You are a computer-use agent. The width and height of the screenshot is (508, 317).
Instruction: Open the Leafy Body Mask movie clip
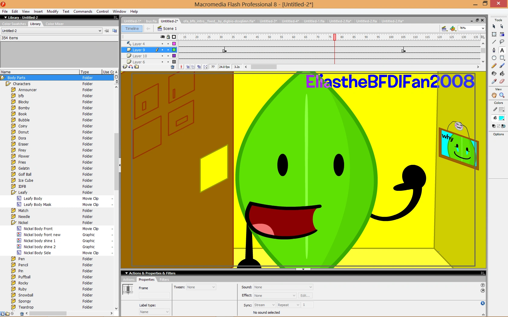[x=37, y=204]
